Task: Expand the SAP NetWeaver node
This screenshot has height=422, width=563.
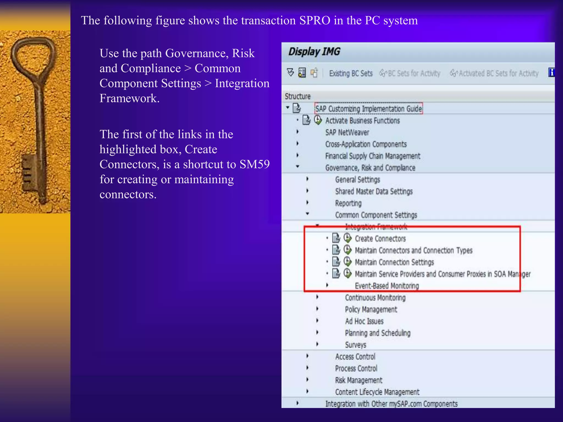Action: click(297, 132)
